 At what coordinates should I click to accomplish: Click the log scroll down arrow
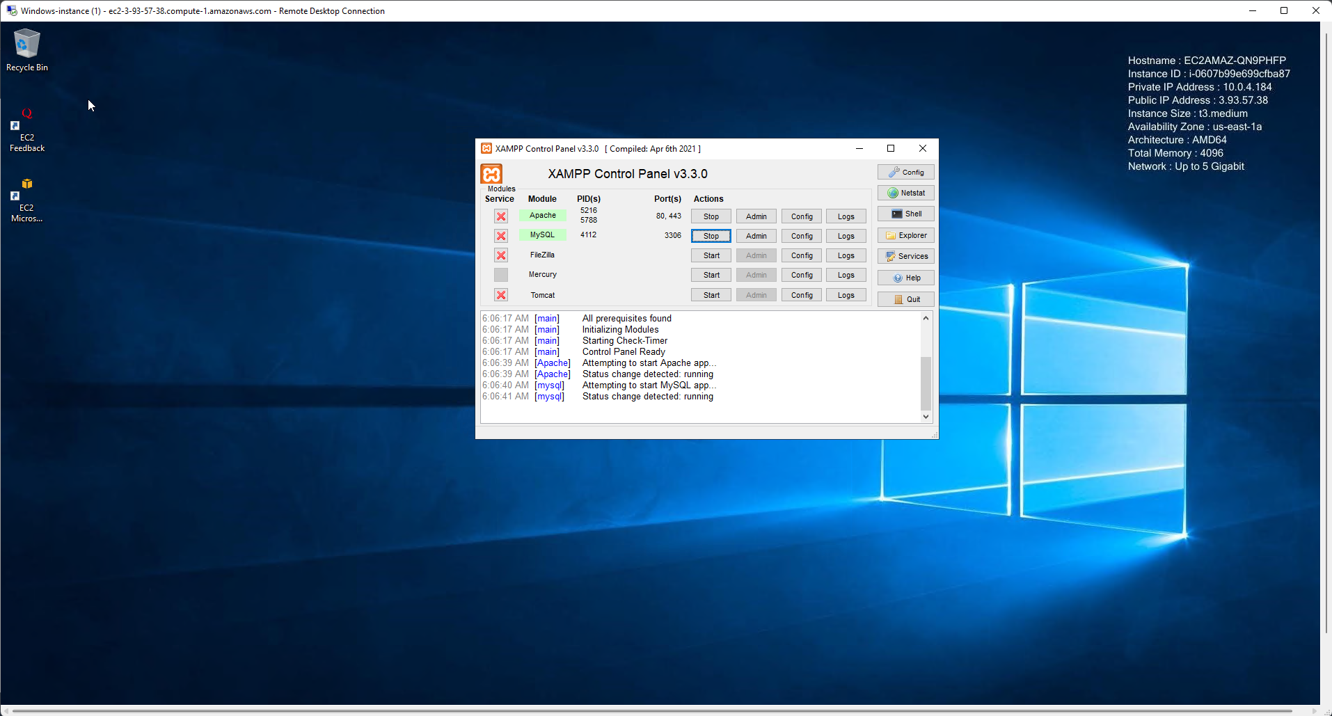(x=926, y=417)
